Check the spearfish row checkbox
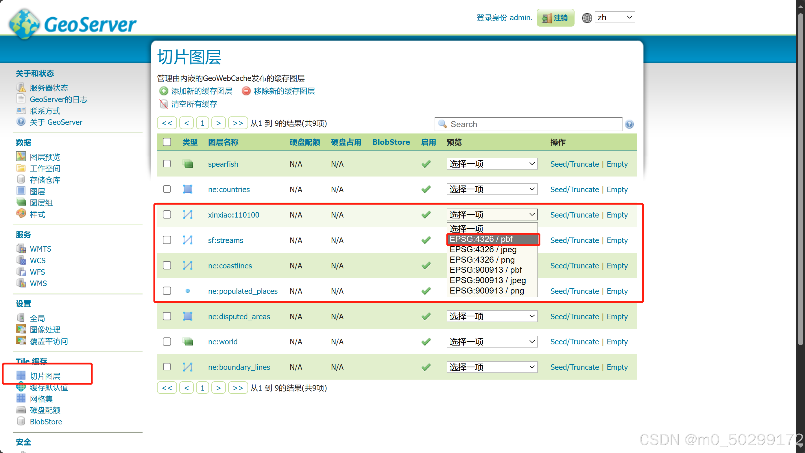 coord(167,164)
